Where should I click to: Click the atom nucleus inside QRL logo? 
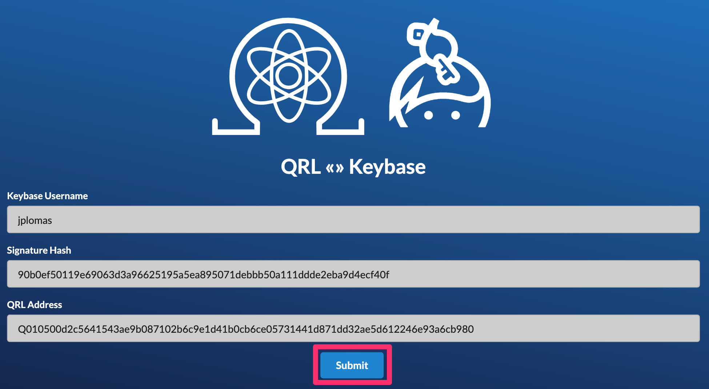click(x=289, y=76)
